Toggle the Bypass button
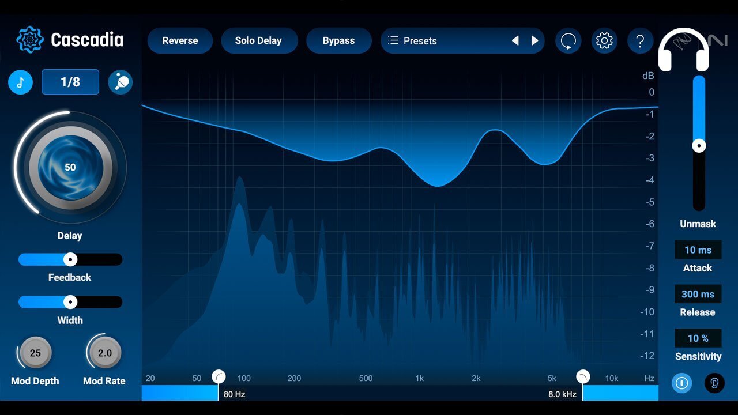The image size is (738, 415). coord(338,40)
